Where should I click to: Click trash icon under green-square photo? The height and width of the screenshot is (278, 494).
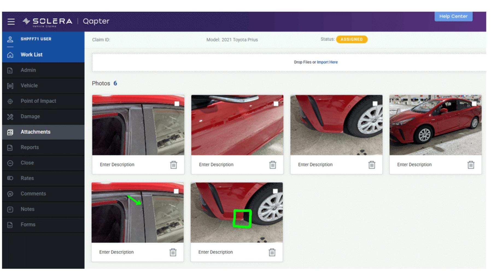272,252
